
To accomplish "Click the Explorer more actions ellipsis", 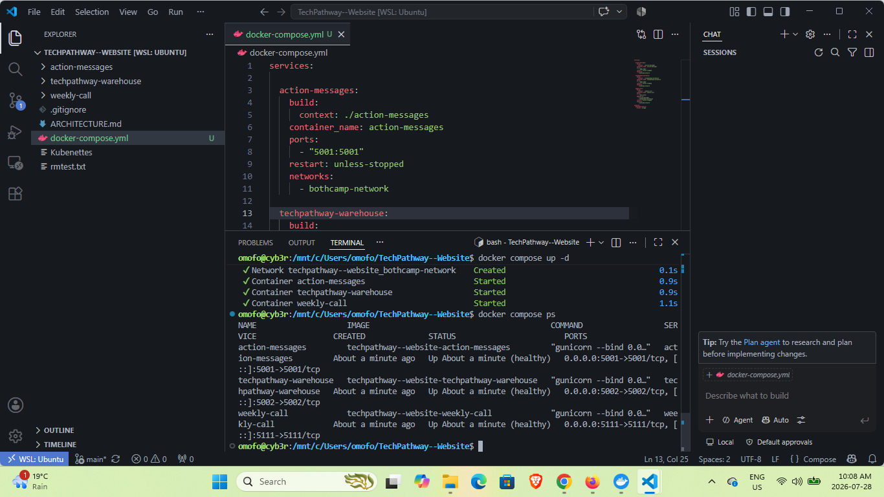I will (209, 34).
